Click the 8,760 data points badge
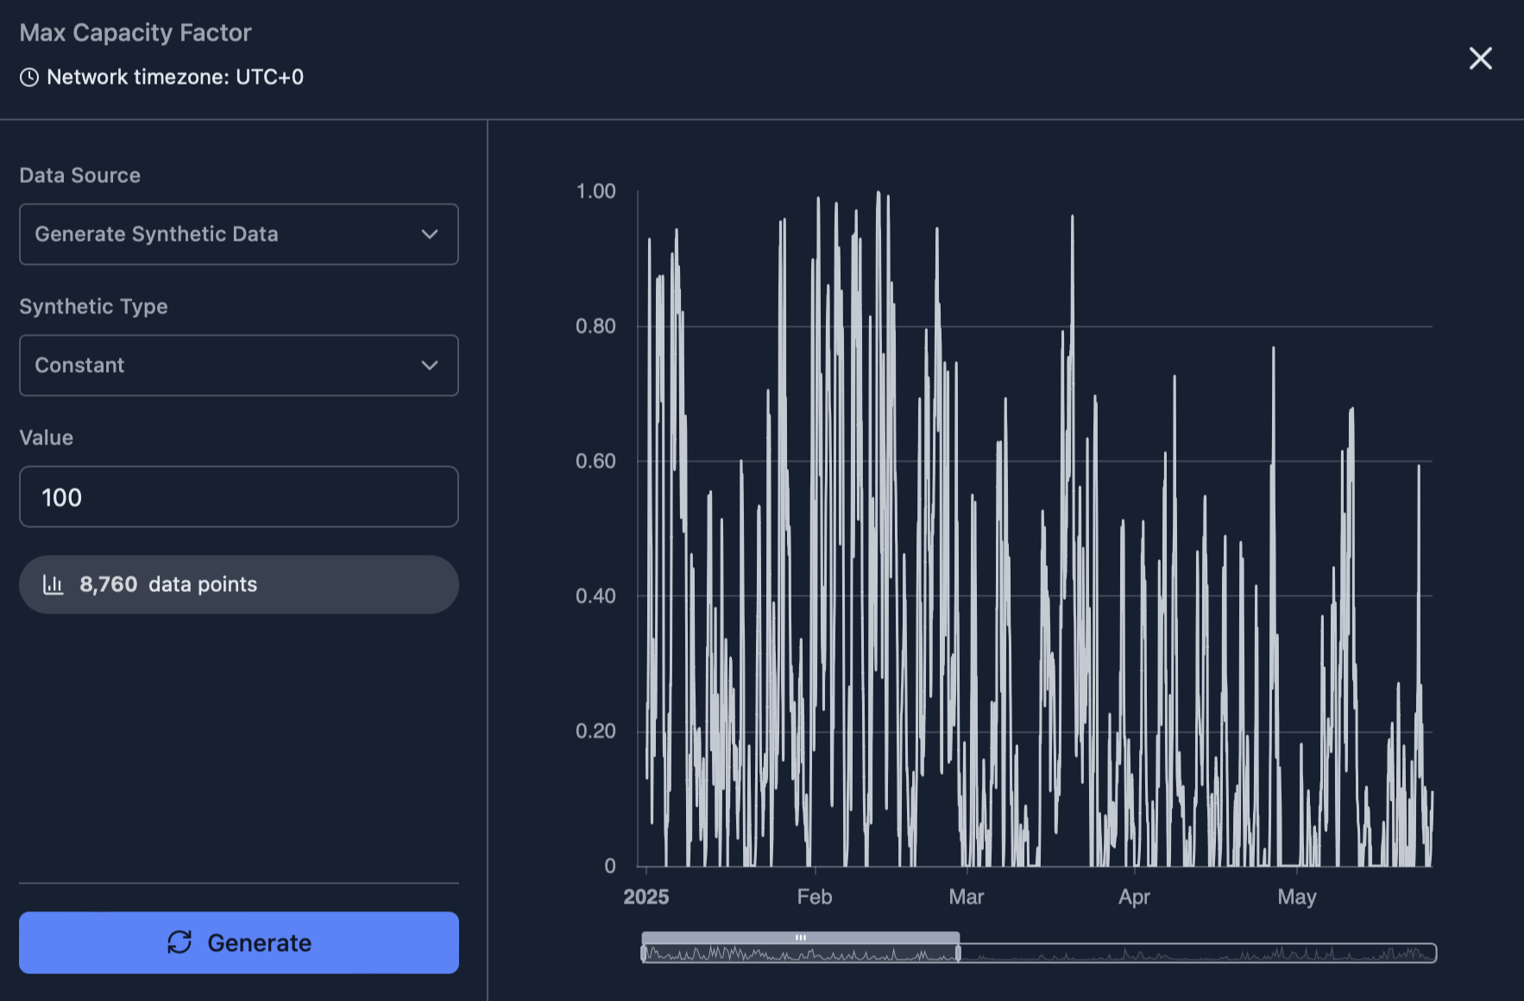 click(x=239, y=584)
